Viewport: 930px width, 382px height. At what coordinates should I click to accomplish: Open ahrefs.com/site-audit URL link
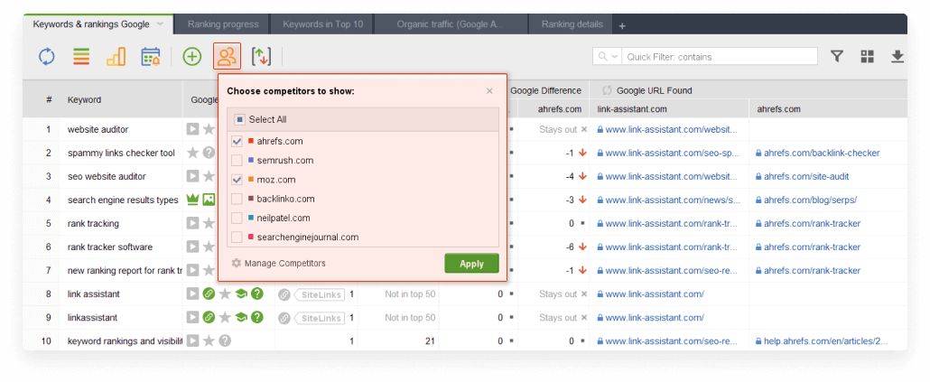coord(806,176)
